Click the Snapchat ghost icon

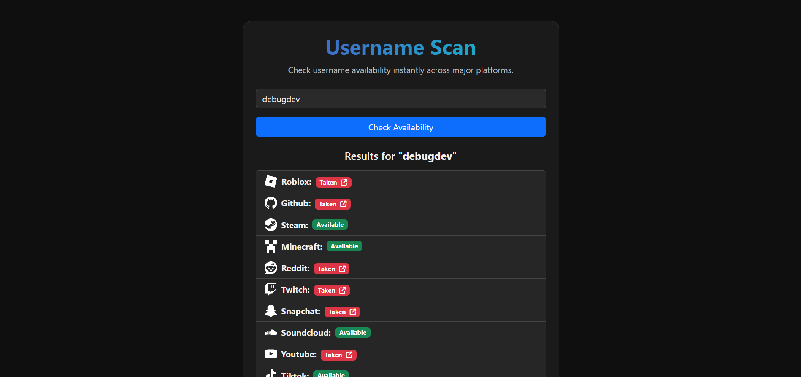click(271, 311)
